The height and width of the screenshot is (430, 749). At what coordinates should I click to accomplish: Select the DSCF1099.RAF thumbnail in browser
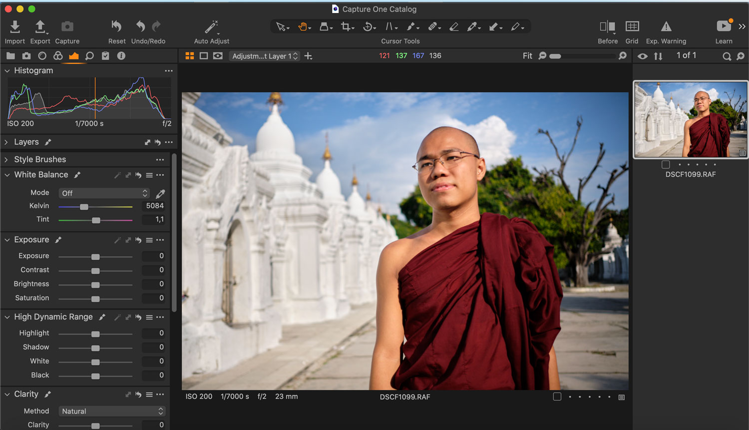[691, 119]
